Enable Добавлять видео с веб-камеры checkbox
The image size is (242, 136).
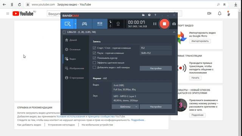(94, 67)
